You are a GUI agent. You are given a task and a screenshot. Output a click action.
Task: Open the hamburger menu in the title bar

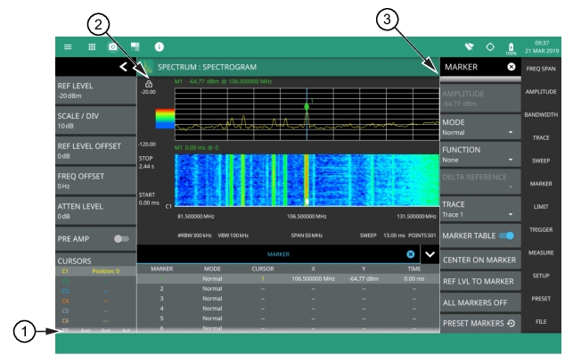click(69, 46)
